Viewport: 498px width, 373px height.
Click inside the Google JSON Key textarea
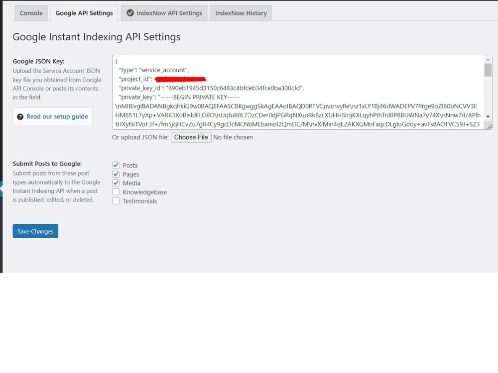click(x=299, y=90)
